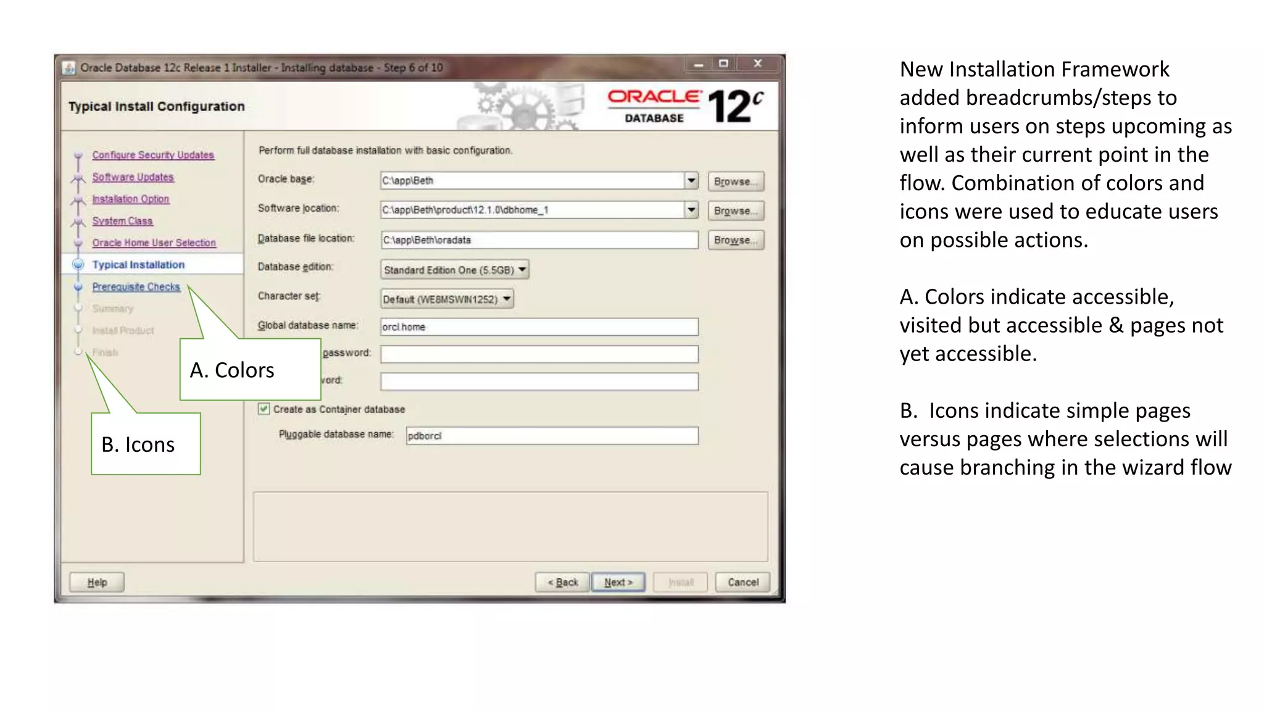Go to Prerequisite Checks step link
The image size is (1264, 711).
click(136, 287)
